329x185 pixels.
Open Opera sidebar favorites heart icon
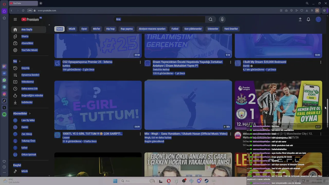(x=4, y=161)
